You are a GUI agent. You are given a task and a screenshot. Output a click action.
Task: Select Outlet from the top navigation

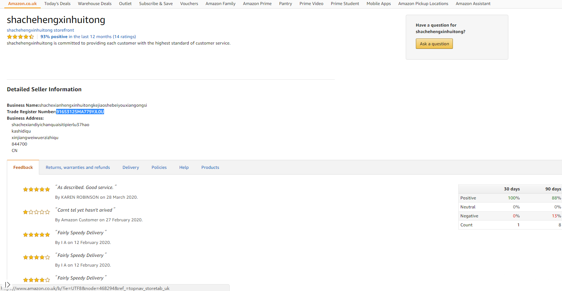[125, 4]
